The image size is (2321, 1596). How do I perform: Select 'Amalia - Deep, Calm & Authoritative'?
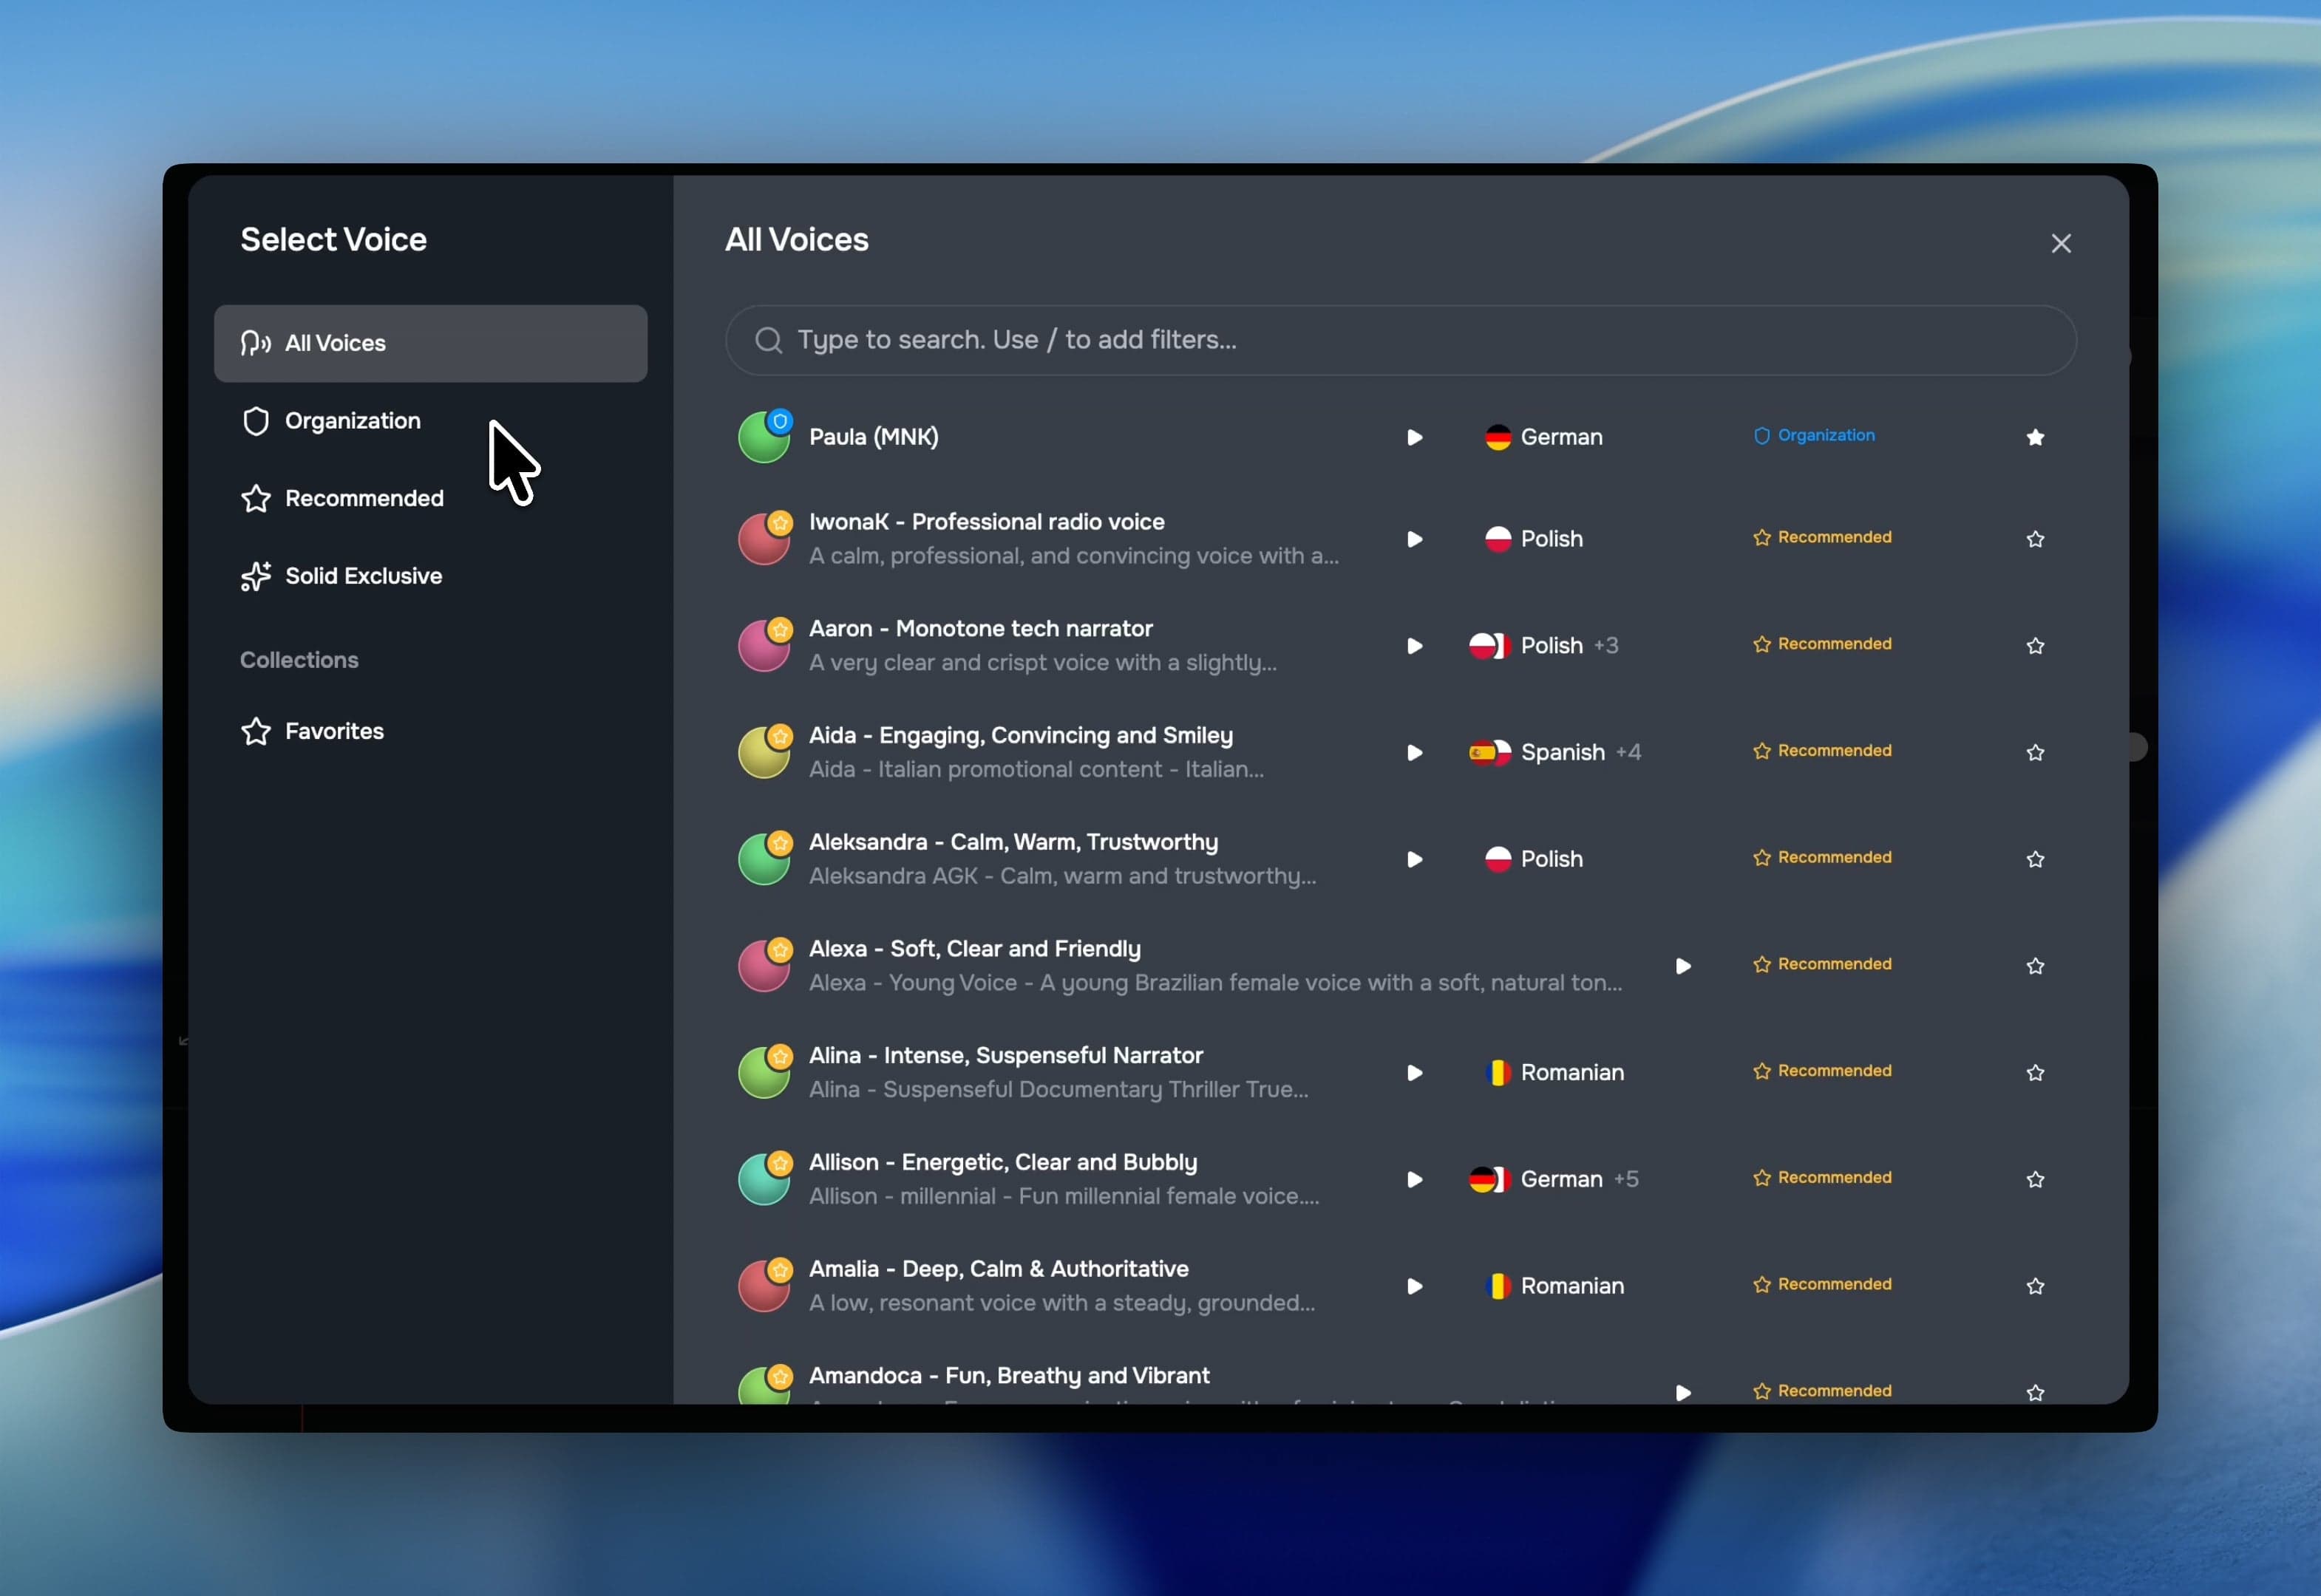coord(999,1269)
